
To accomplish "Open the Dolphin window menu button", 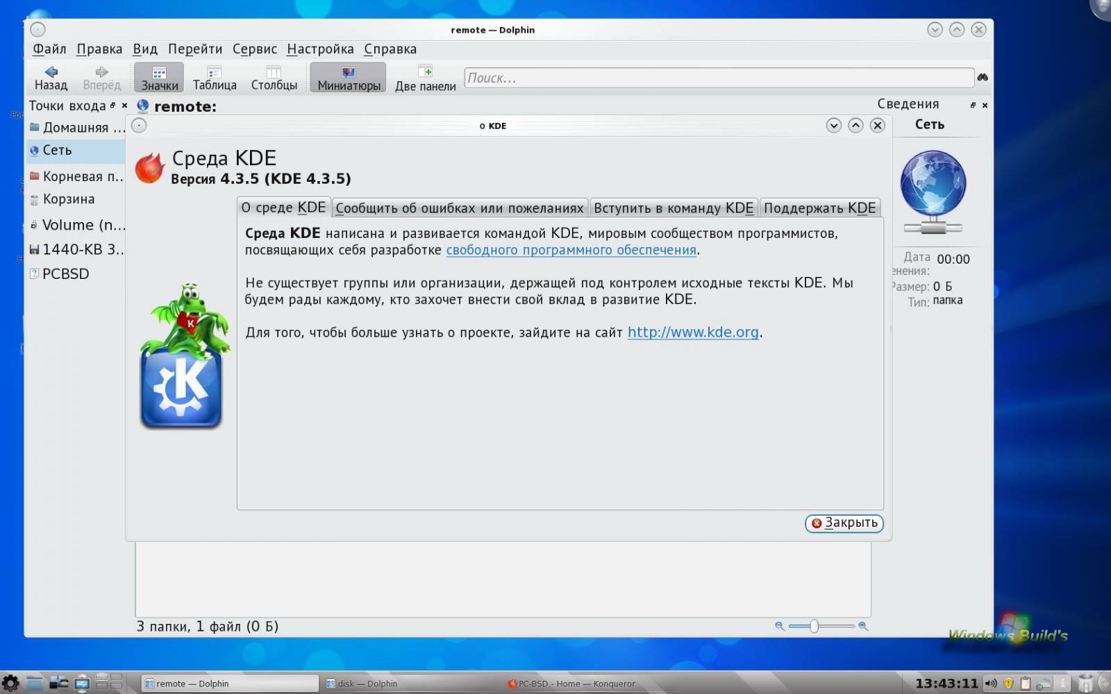I will point(38,29).
